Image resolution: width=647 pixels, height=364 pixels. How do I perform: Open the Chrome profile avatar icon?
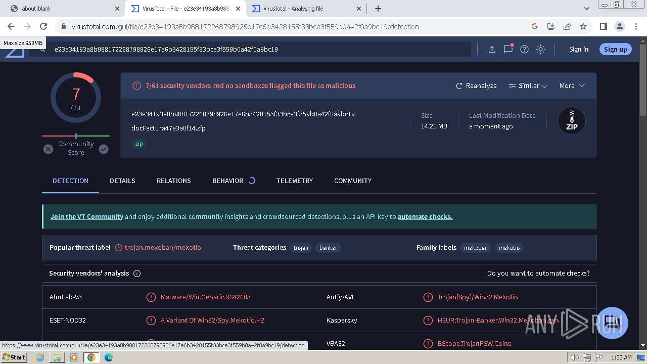(619, 26)
